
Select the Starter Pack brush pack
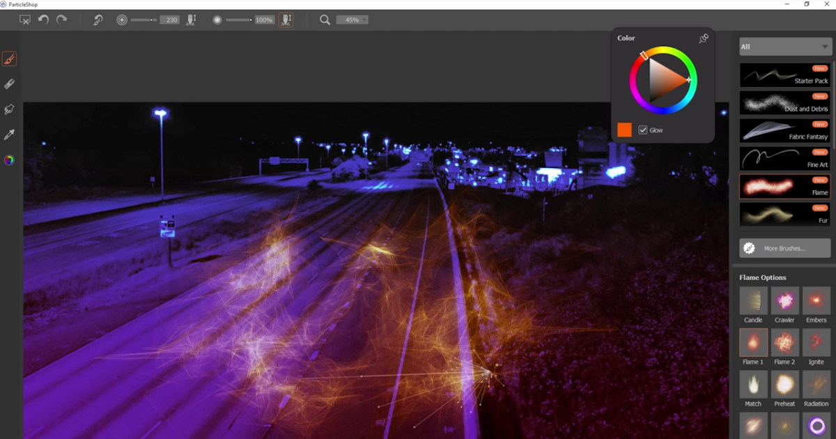coord(784,75)
